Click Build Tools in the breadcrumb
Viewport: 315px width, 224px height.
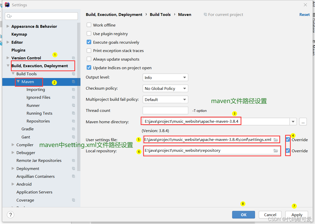(x=160, y=15)
